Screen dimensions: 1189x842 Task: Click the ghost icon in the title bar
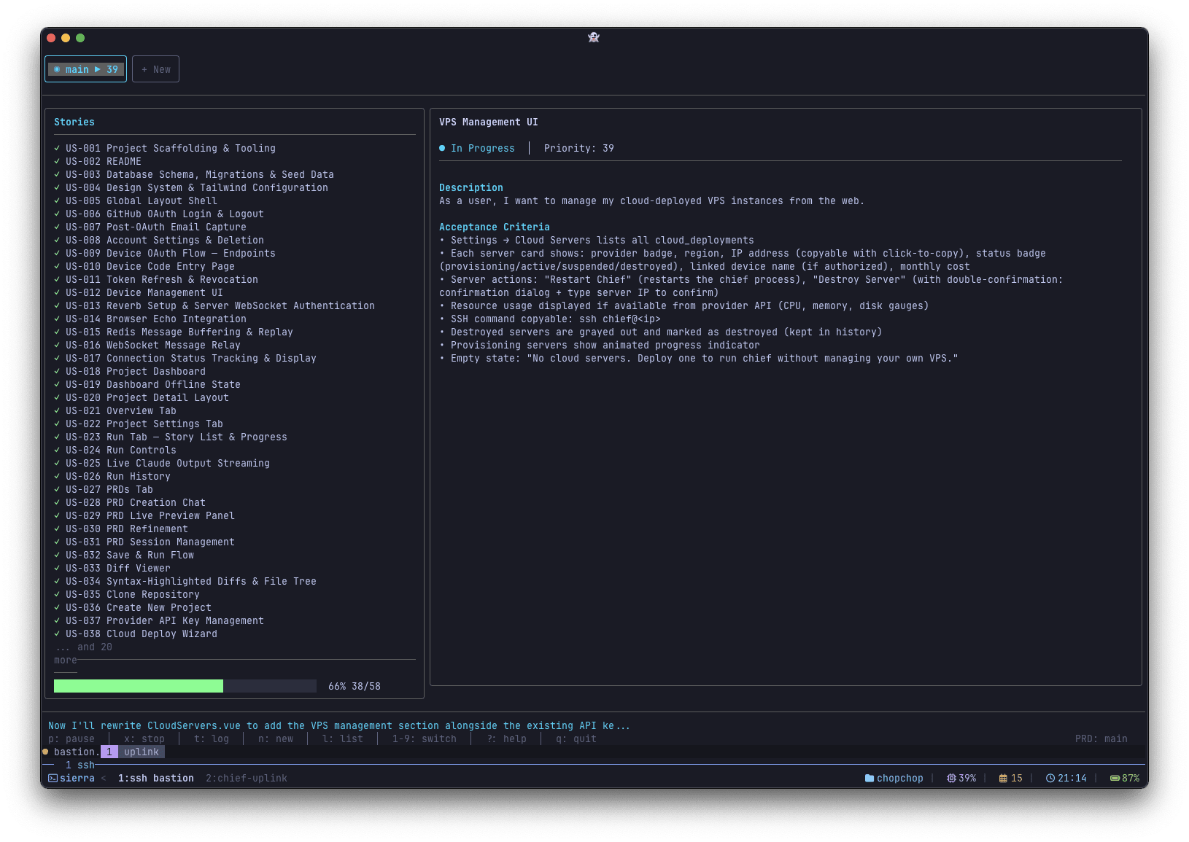[x=593, y=37]
